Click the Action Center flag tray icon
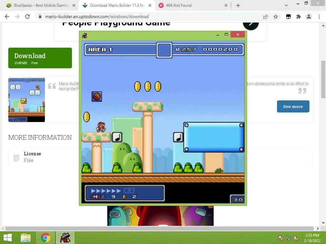The image size is (326, 244). pos(280,238)
